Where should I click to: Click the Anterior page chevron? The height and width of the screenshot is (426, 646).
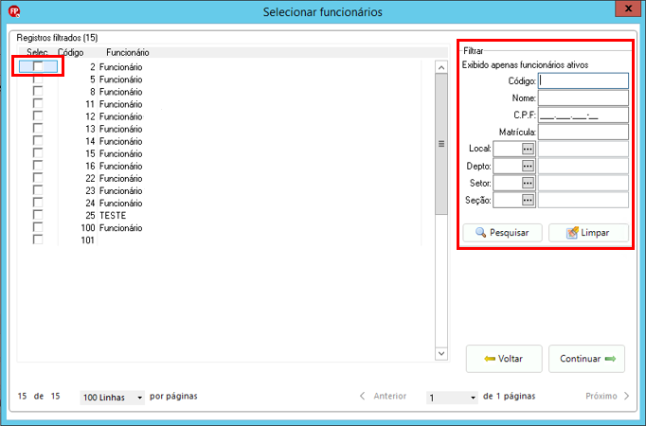362,396
